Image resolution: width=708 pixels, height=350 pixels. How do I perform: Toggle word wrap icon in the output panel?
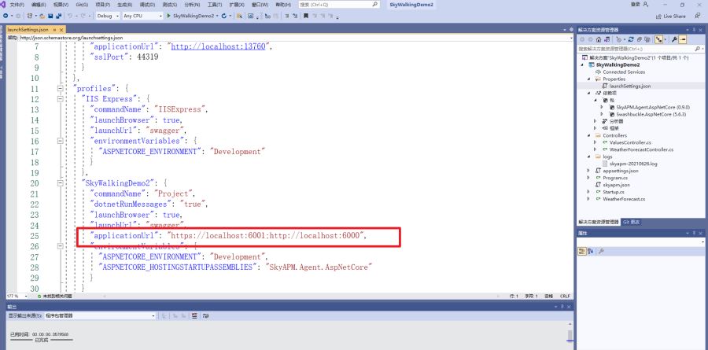[x=205, y=315]
